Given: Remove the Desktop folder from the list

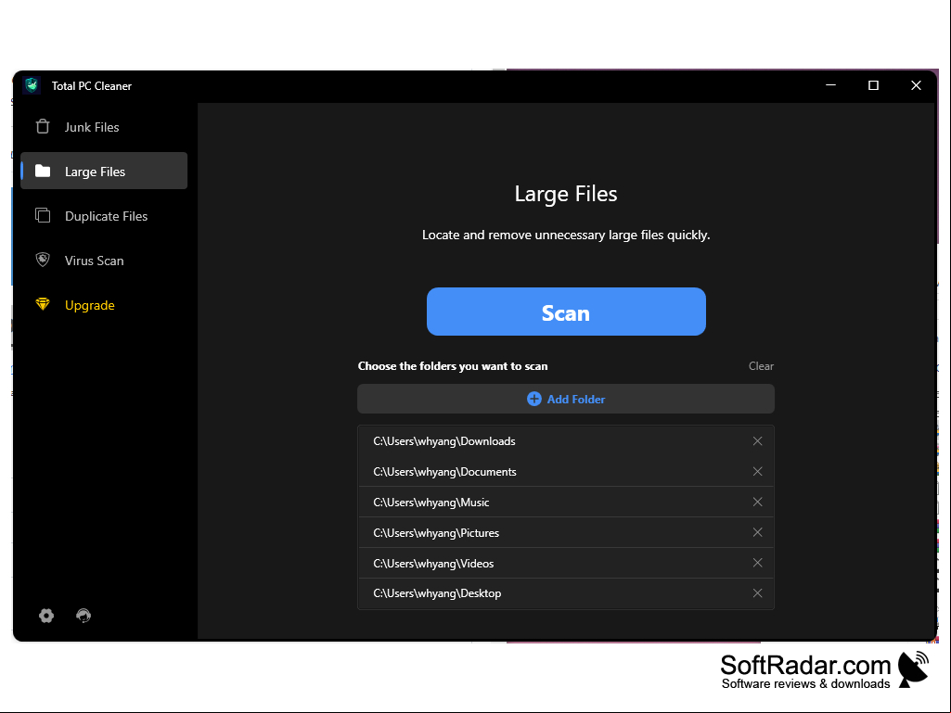Looking at the screenshot, I should (757, 593).
